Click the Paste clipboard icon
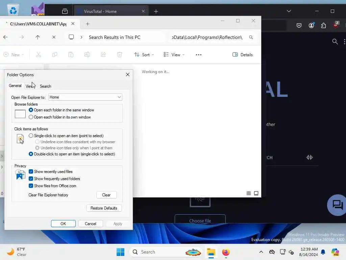Screen dimensions: 346x260 71,55
